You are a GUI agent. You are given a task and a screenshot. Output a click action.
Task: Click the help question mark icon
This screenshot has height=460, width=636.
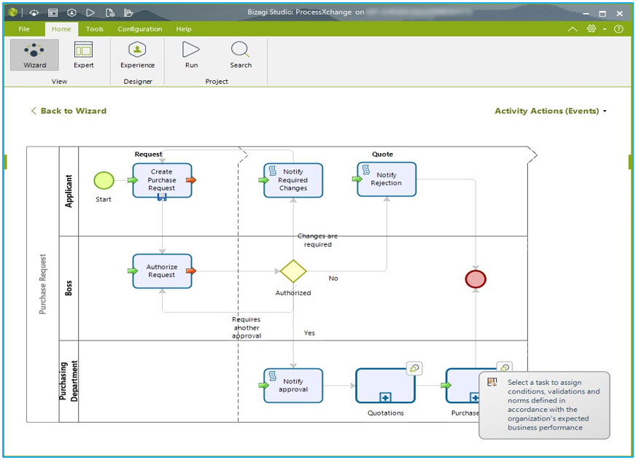[x=618, y=29]
